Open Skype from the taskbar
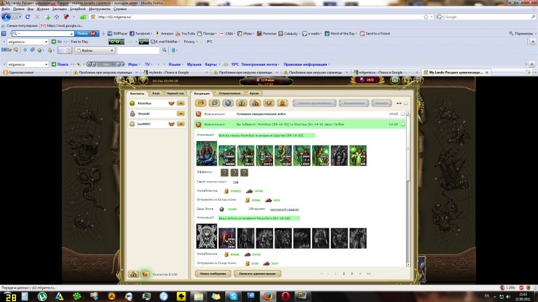Image resolution: width=538 pixels, height=302 pixels. [233, 296]
